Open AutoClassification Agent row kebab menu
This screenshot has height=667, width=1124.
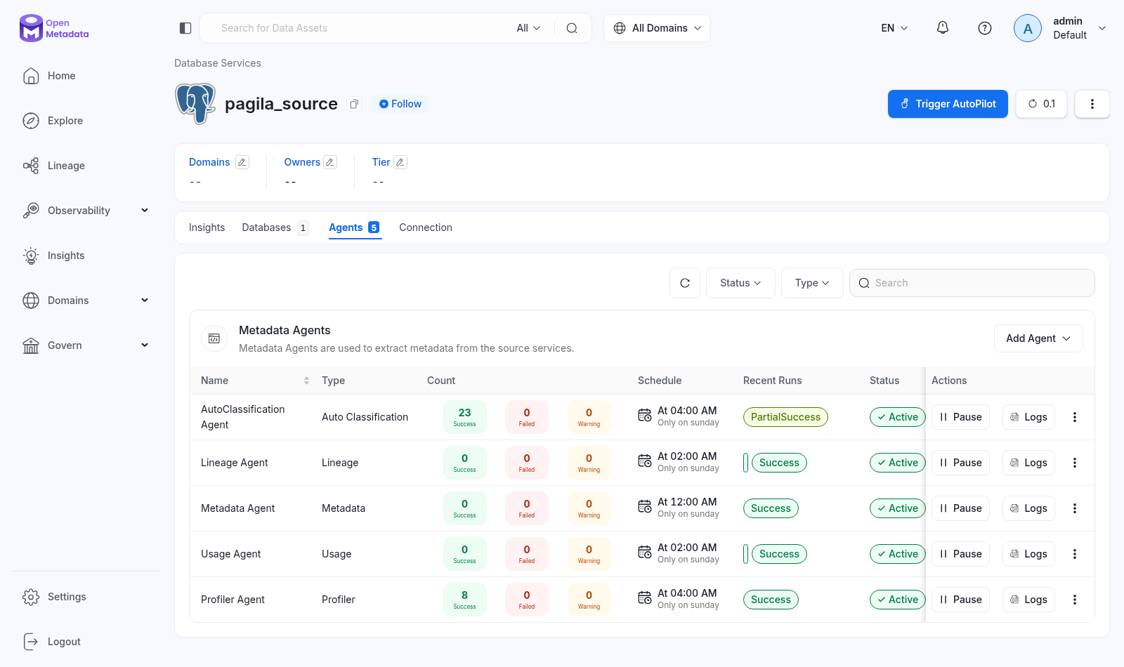tap(1075, 417)
